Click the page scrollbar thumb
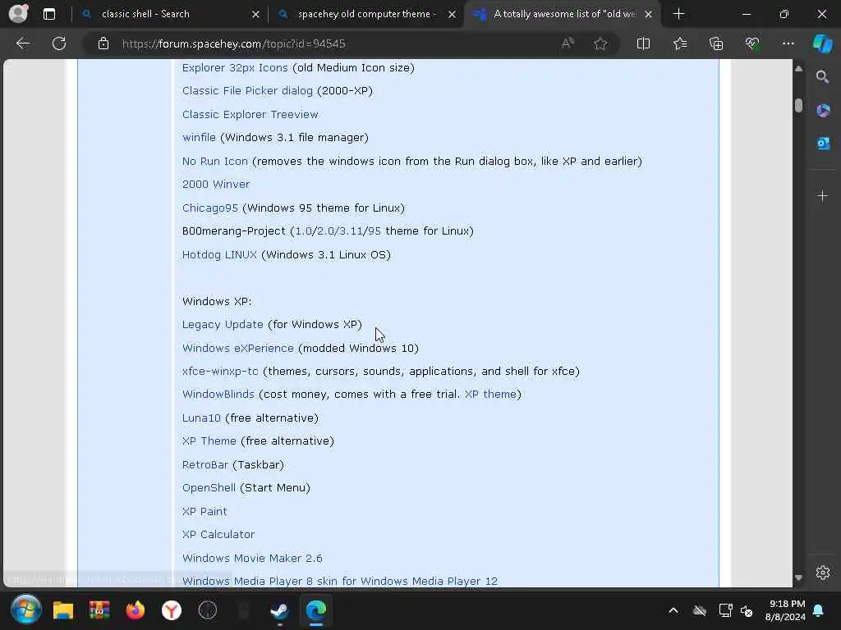This screenshot has width=841, height=630. tap(798, 105)
